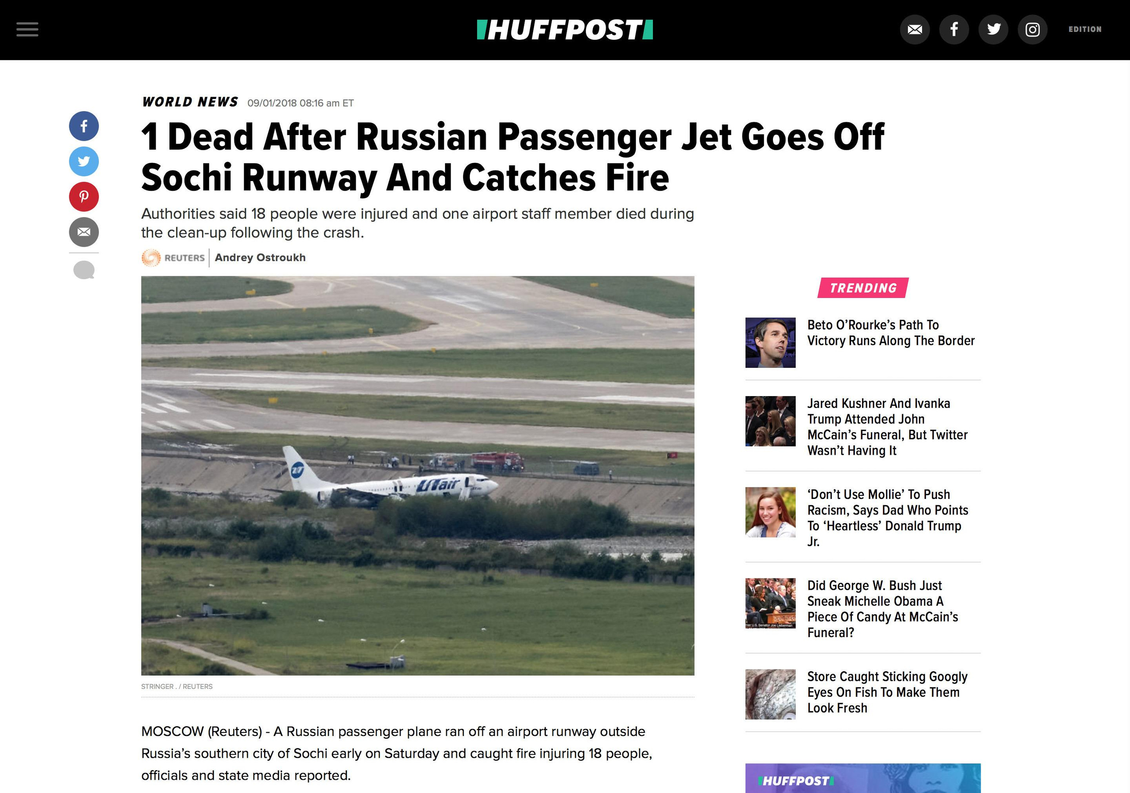This screenshot has width=1130, height=793.
Task: Click the googly eyes fish thumbnail
Action: click(770, 694)
